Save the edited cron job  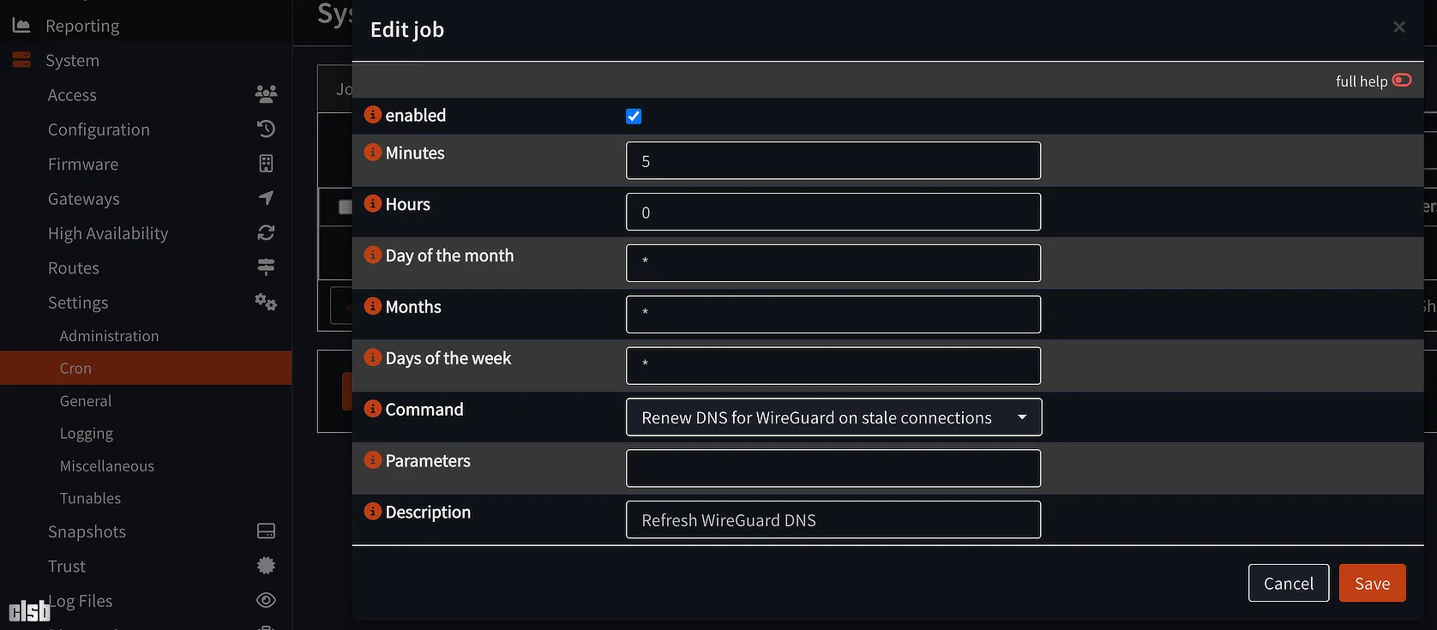pyautogui.click(x=1372, y=583)
